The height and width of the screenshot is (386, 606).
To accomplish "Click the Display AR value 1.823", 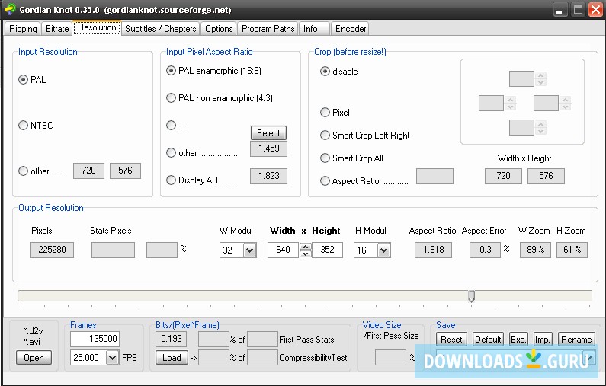I will coord(268,176).
